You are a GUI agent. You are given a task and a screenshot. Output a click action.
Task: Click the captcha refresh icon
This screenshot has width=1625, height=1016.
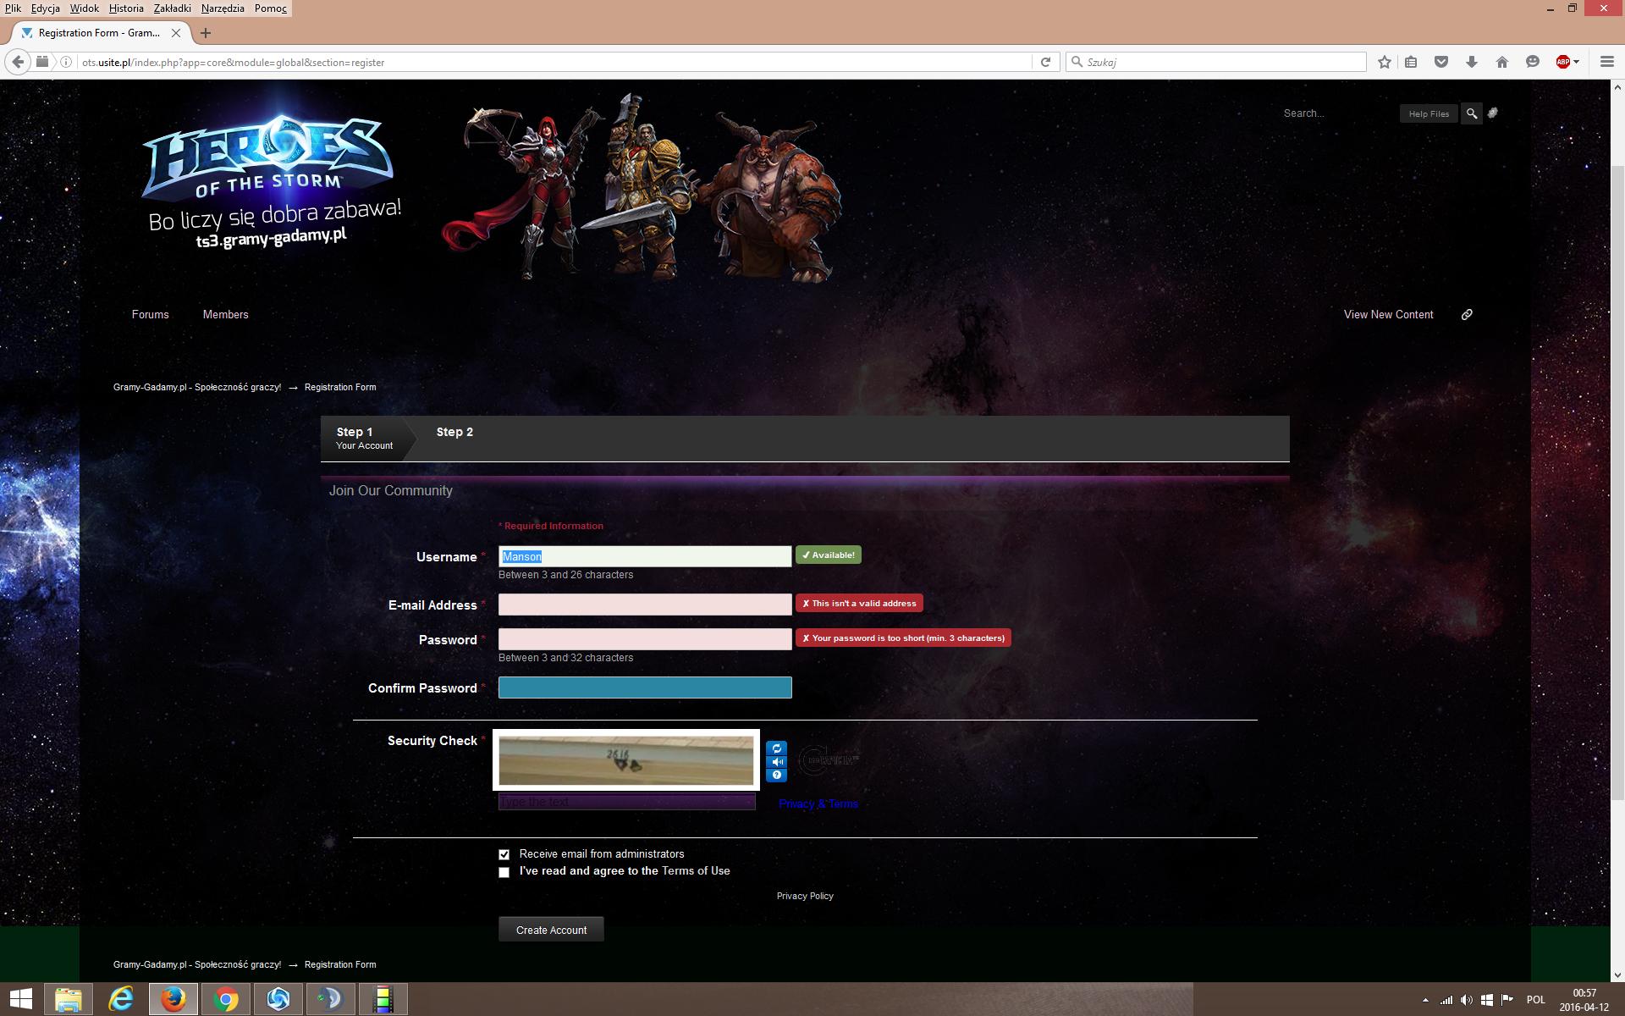coord(776,748)
